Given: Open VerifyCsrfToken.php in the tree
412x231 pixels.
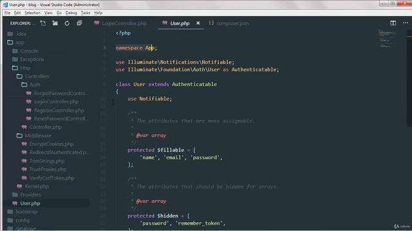Looking at the screenshot, I should (x=48, y=178).
